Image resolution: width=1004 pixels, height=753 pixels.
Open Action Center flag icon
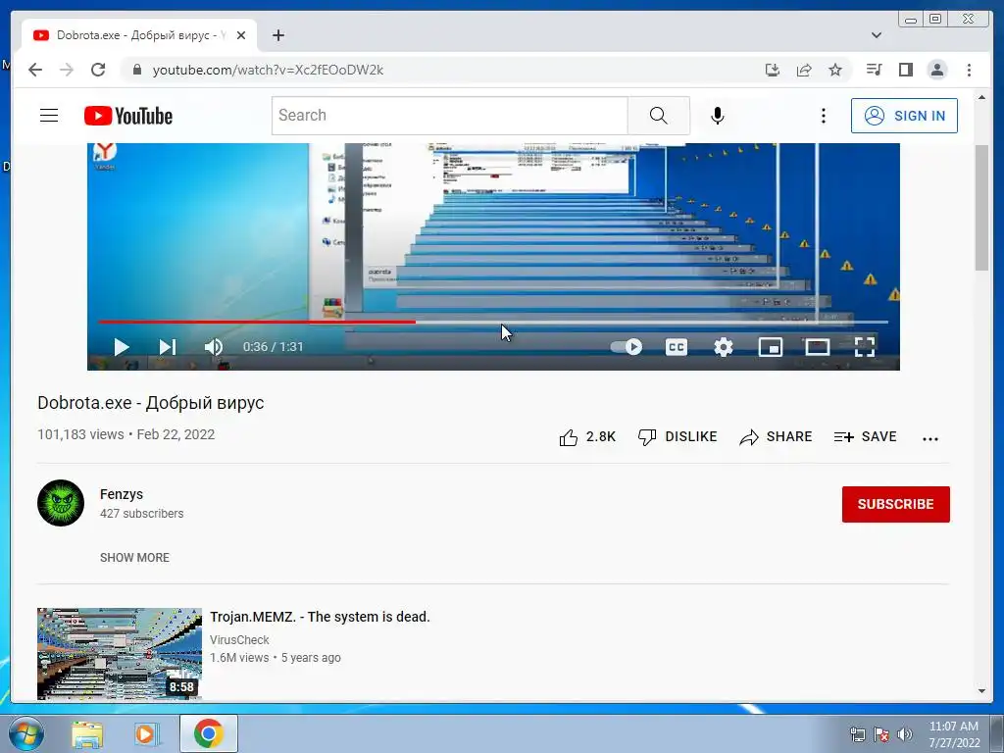[881, 734]
